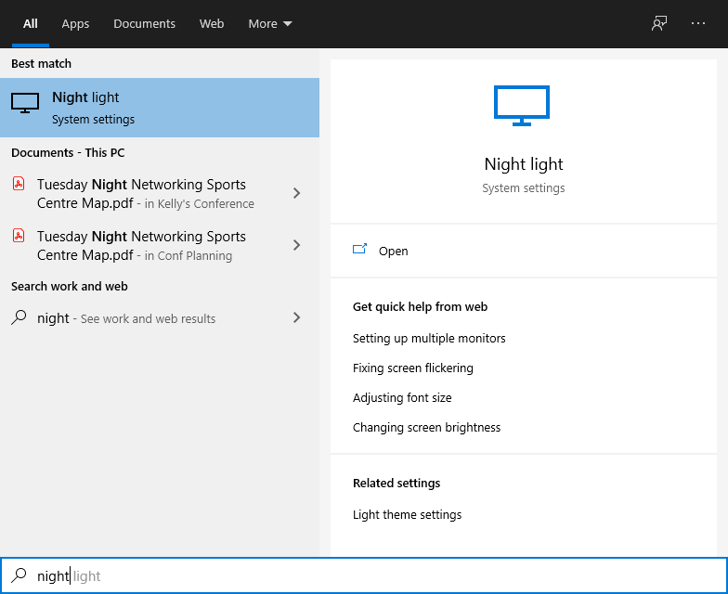Click the PDF icon for Kelly's Conference file
The width and height of the screenshot is (728, 594).
click(19, 184)
